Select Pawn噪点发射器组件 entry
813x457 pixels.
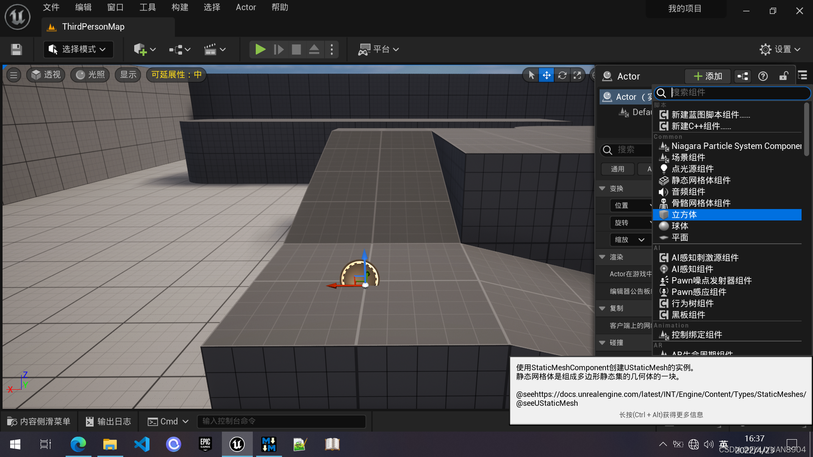pyautogui.click(x=727, y=281)
